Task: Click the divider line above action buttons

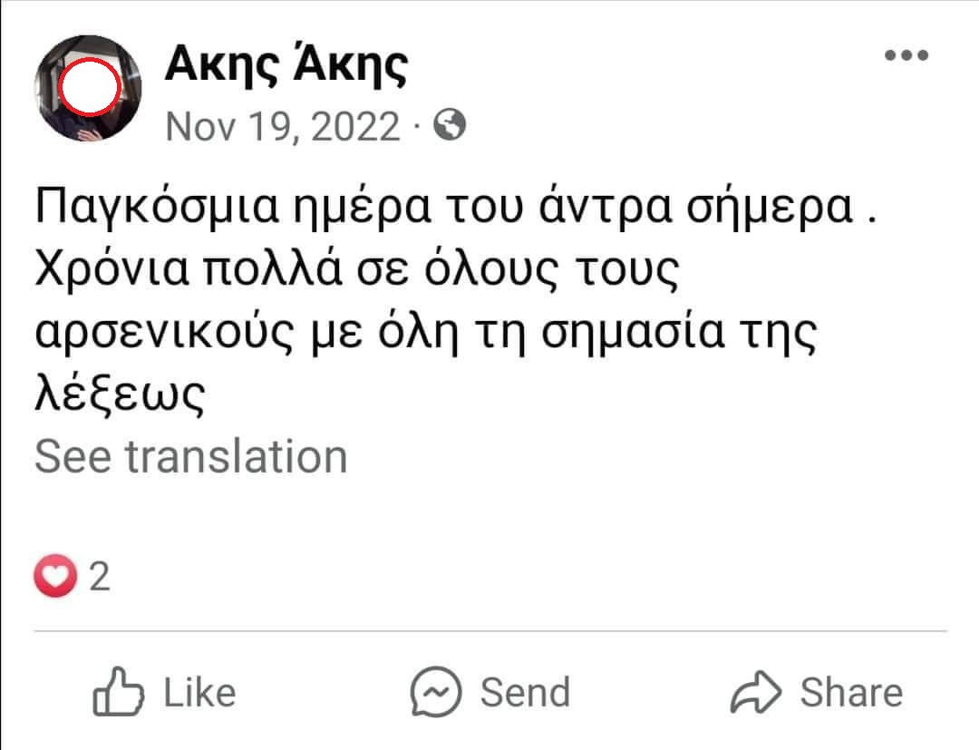Action: click(489, 630)
